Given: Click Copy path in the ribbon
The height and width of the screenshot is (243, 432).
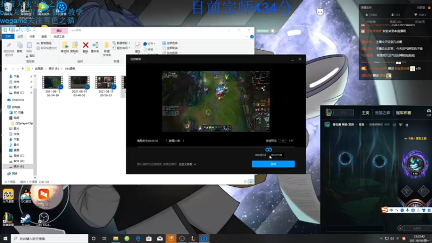Looking at the screenshot, I should tap(44, 43).
